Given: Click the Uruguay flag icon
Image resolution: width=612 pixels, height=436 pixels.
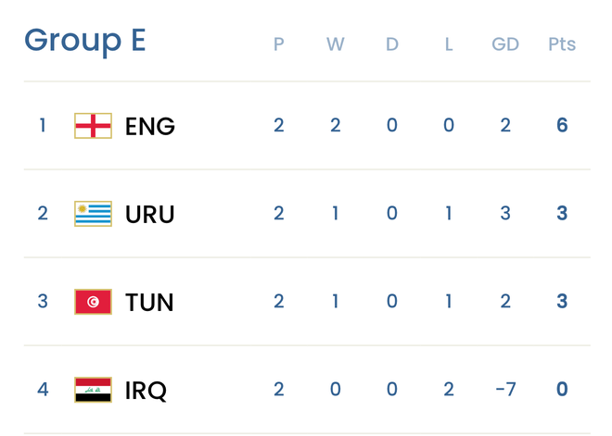Looking at the screenshot, I should pos(93,214).
